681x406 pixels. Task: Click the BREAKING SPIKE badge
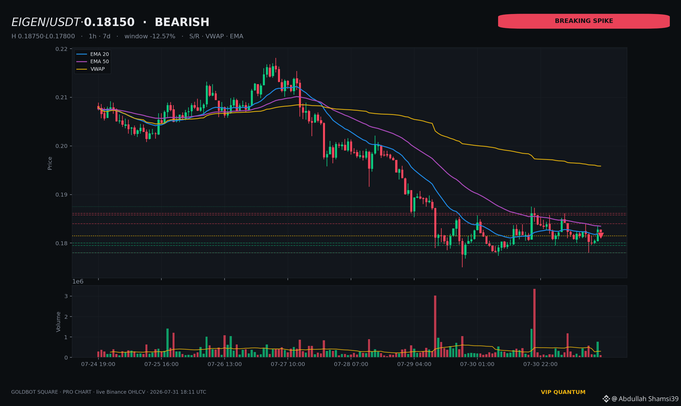[584, 21]
